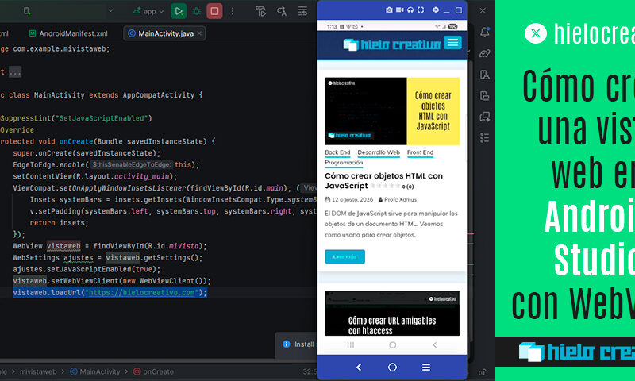The width and height of the screenshot is (635, 381).
Task: Open emulator settings with the gear icon
Action: coord(435,10)
